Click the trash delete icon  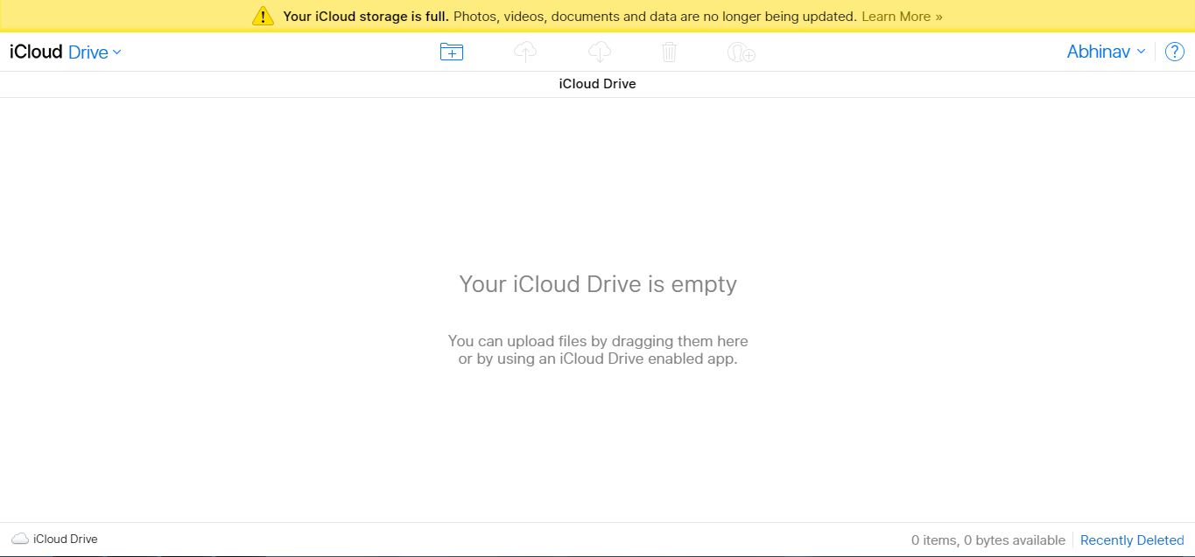pyautogui.click(x=670, y=52)
